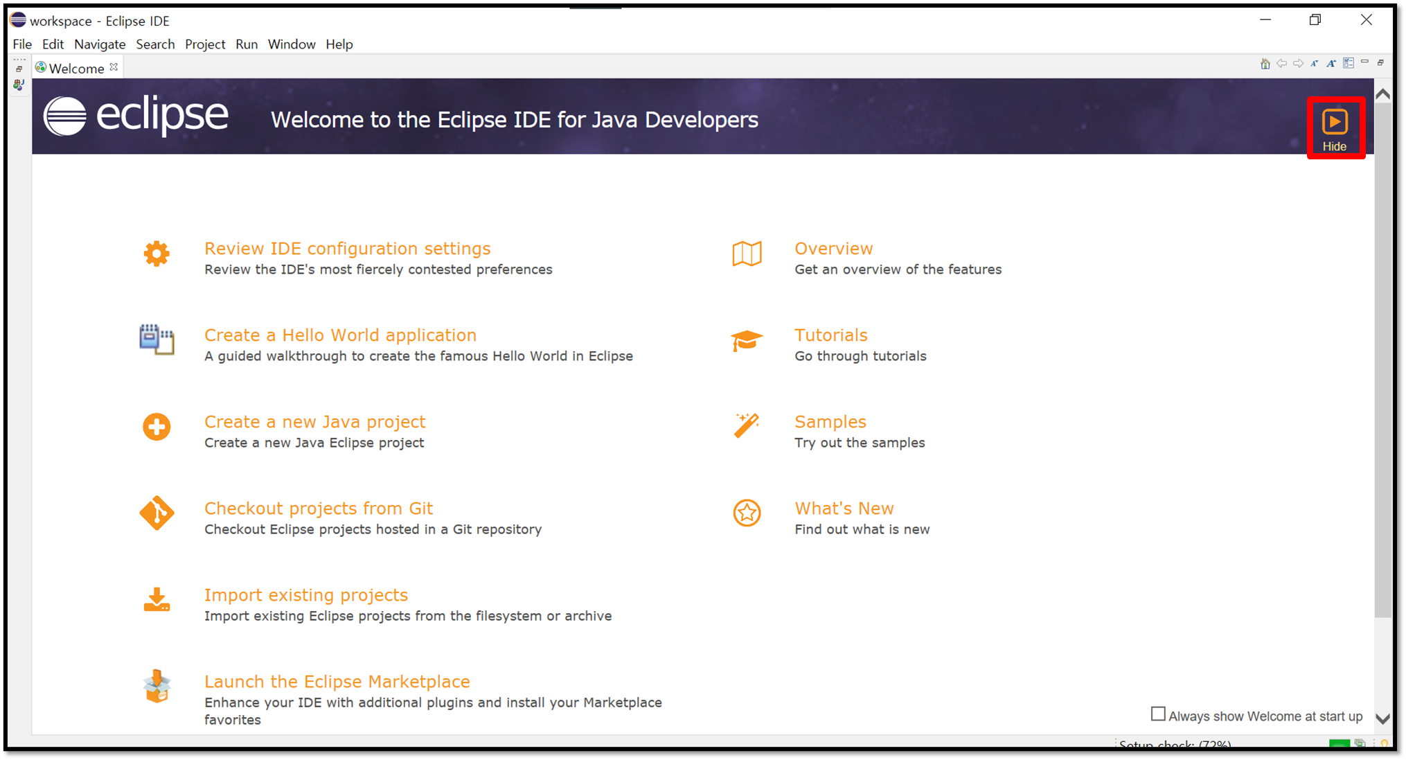The width and height of the screenshot is (1406, 760).
Task: Click the scroll up arrow
Action: 1382,94
